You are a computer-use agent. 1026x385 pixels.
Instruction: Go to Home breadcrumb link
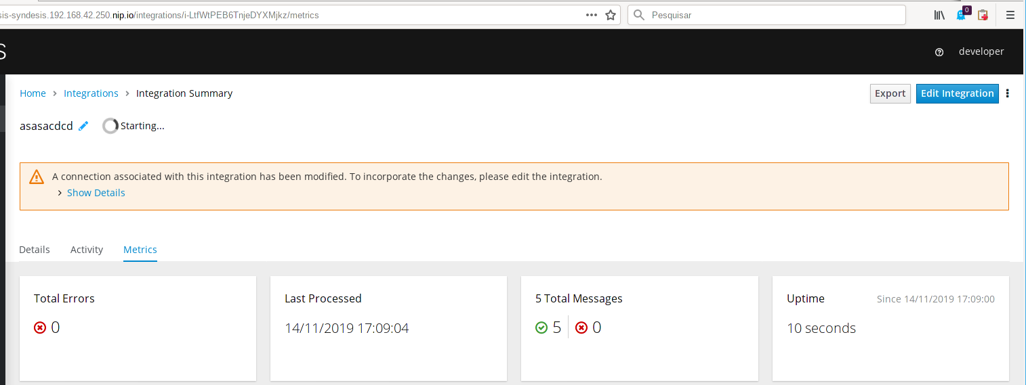[x=33, y=93]
